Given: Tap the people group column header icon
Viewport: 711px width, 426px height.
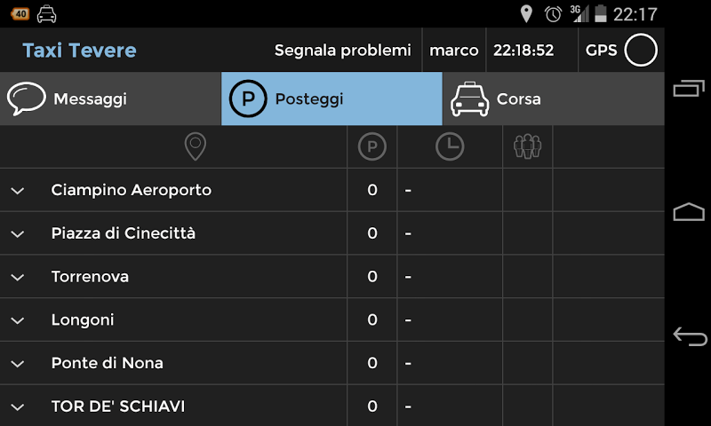Looking at the screenshot, I should [527, 146].
